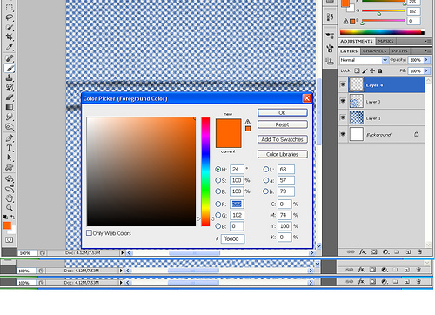
Task: Select the Custom Shape tool
Action: [x=10, y=168]
